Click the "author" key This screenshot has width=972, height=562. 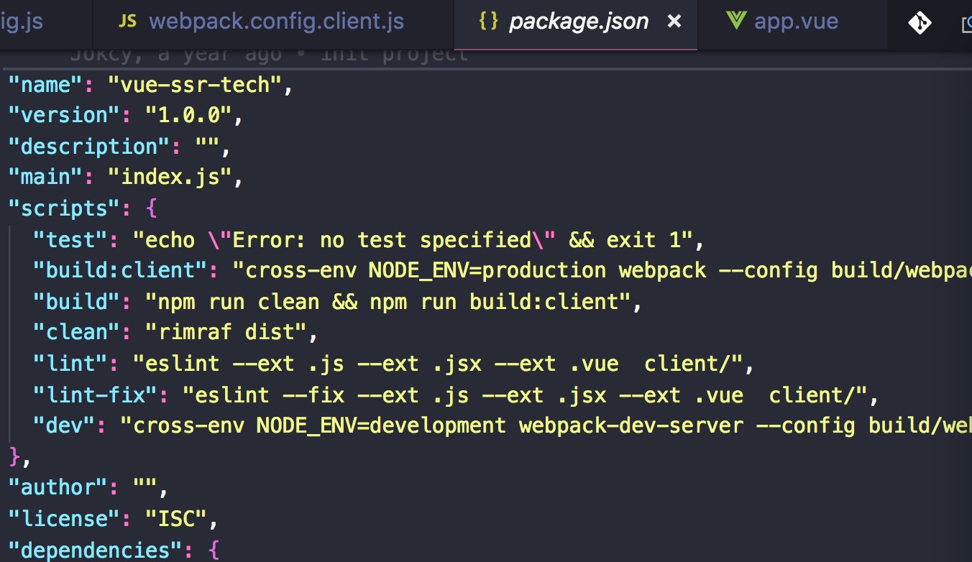tap(59, 488)
